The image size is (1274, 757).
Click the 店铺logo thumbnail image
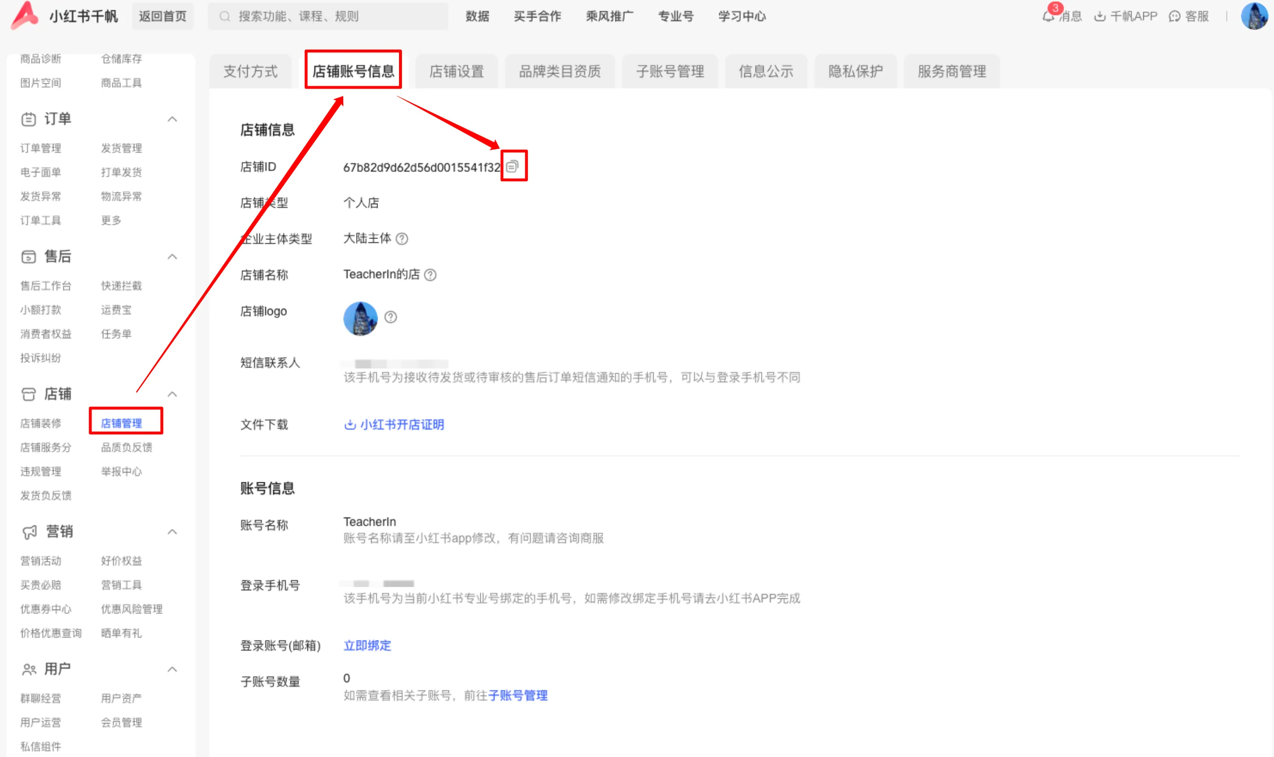(360, 318)
